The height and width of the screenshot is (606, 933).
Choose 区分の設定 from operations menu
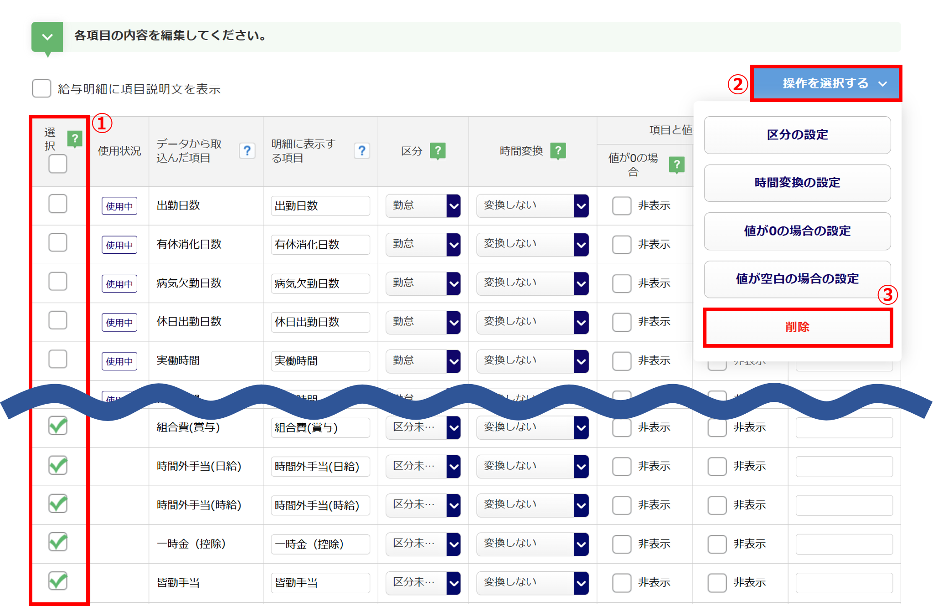click(x=797, y=135)
